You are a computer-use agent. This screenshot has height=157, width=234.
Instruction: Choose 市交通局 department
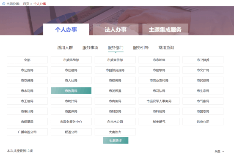click(27, 81)
